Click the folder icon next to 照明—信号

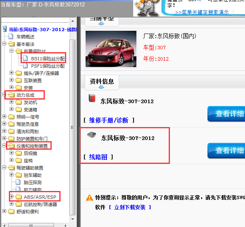(11, 117)
